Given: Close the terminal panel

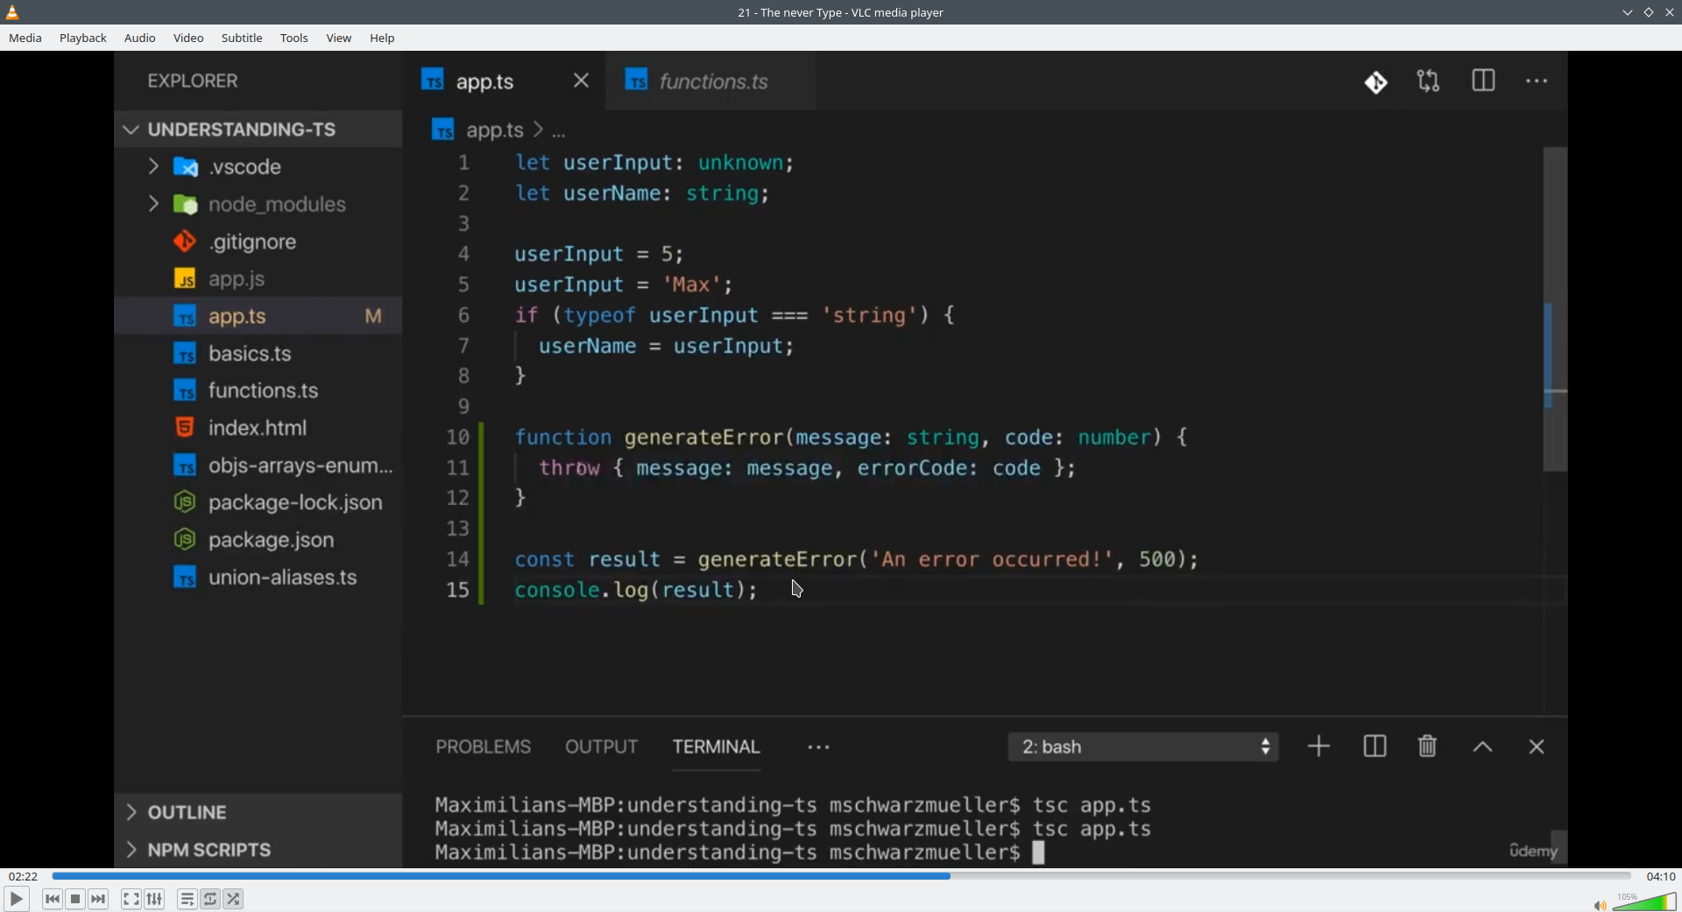Looking at the screenshot, I should pos(1537,747).
